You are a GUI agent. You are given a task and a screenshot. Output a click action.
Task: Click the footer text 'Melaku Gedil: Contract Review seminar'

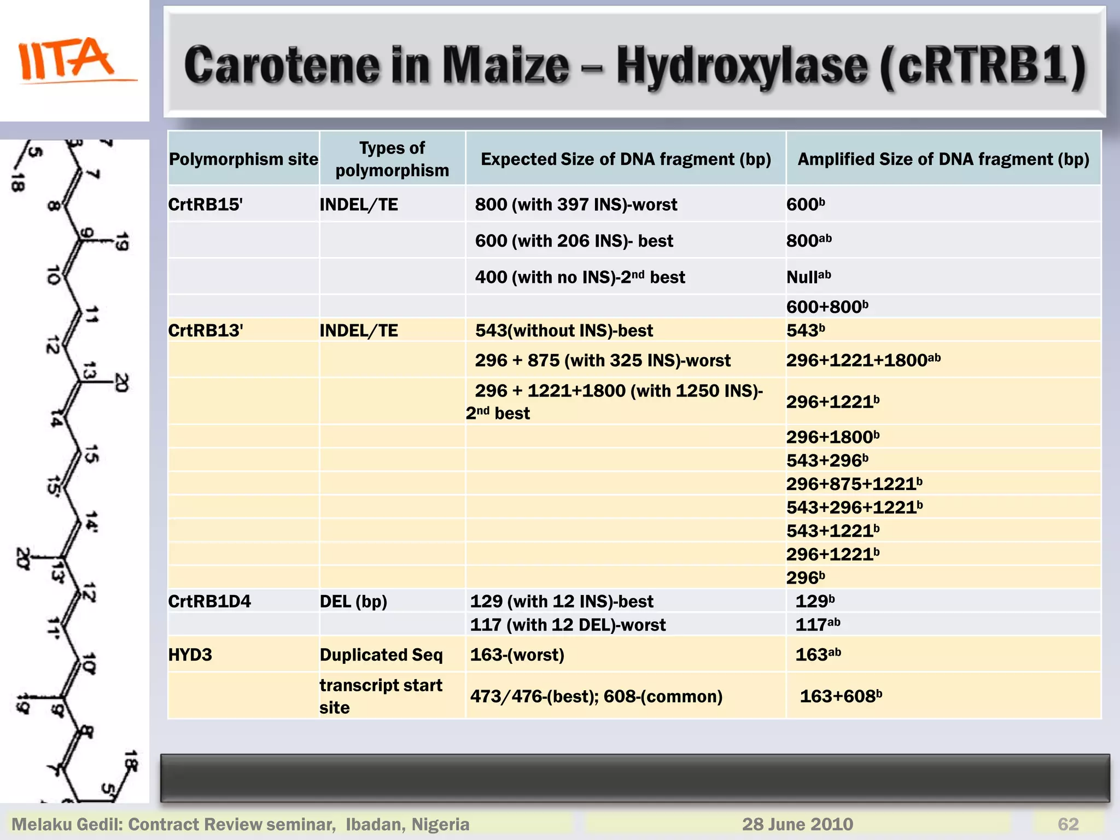click(173, 824)
